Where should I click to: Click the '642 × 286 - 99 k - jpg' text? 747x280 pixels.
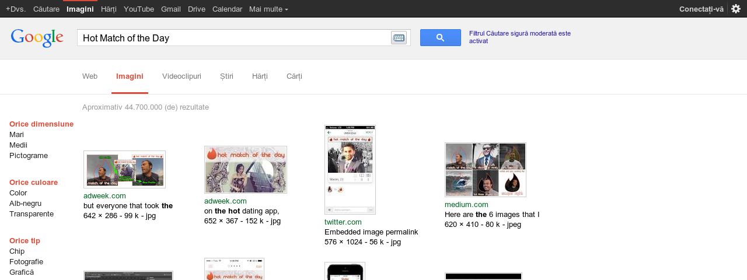pos(120,216)
